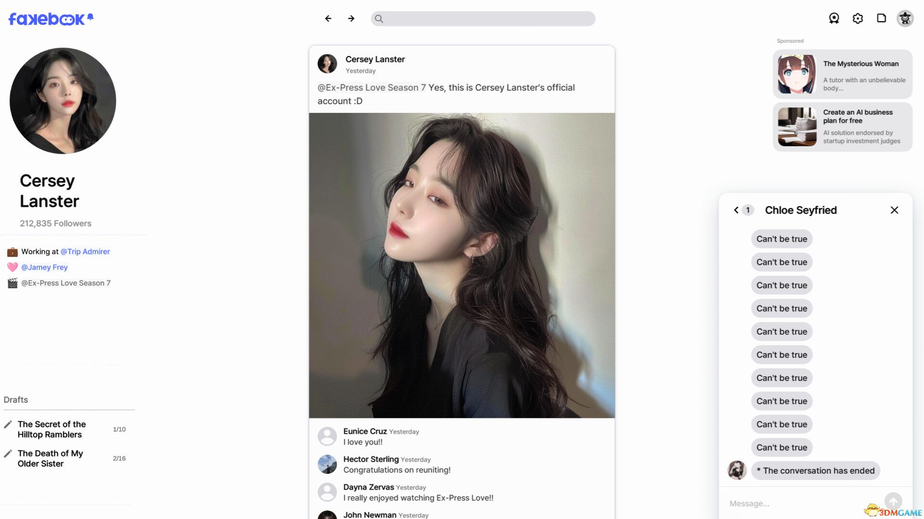The width and height of the screenshot is (924, 519).
Task: Collapse the chat with the back chevron
Action: point(735,210)
